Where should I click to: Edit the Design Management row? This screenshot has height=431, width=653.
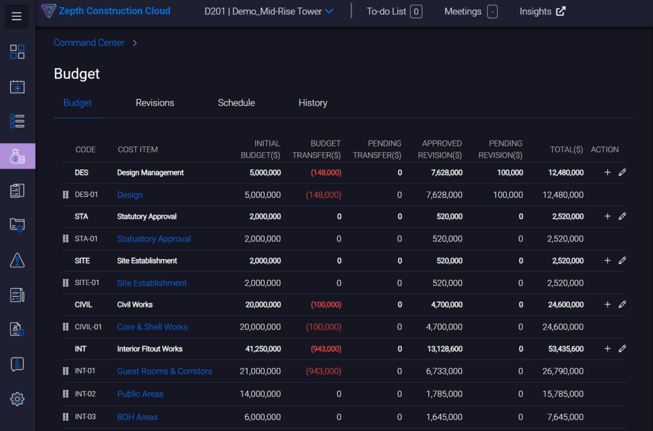(x=622, y=172)
